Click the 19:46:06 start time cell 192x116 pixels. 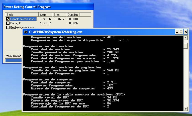(x=45, y=19)
